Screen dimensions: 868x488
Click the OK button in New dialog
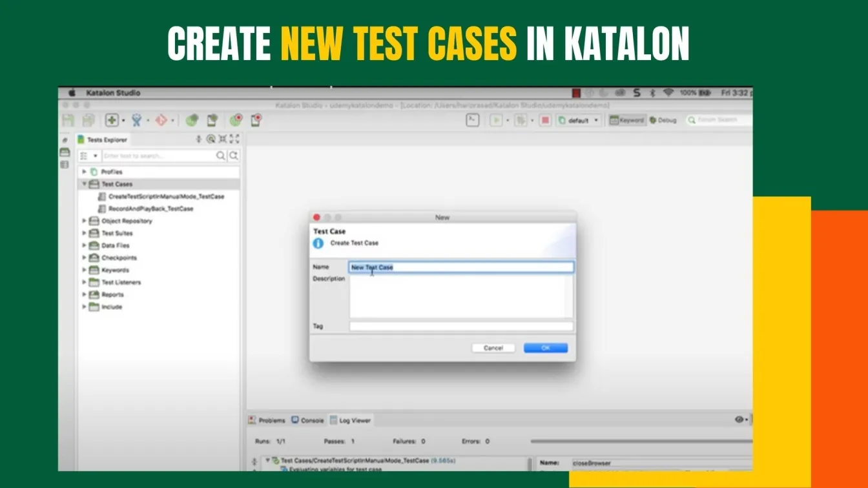tap(546, 348)
